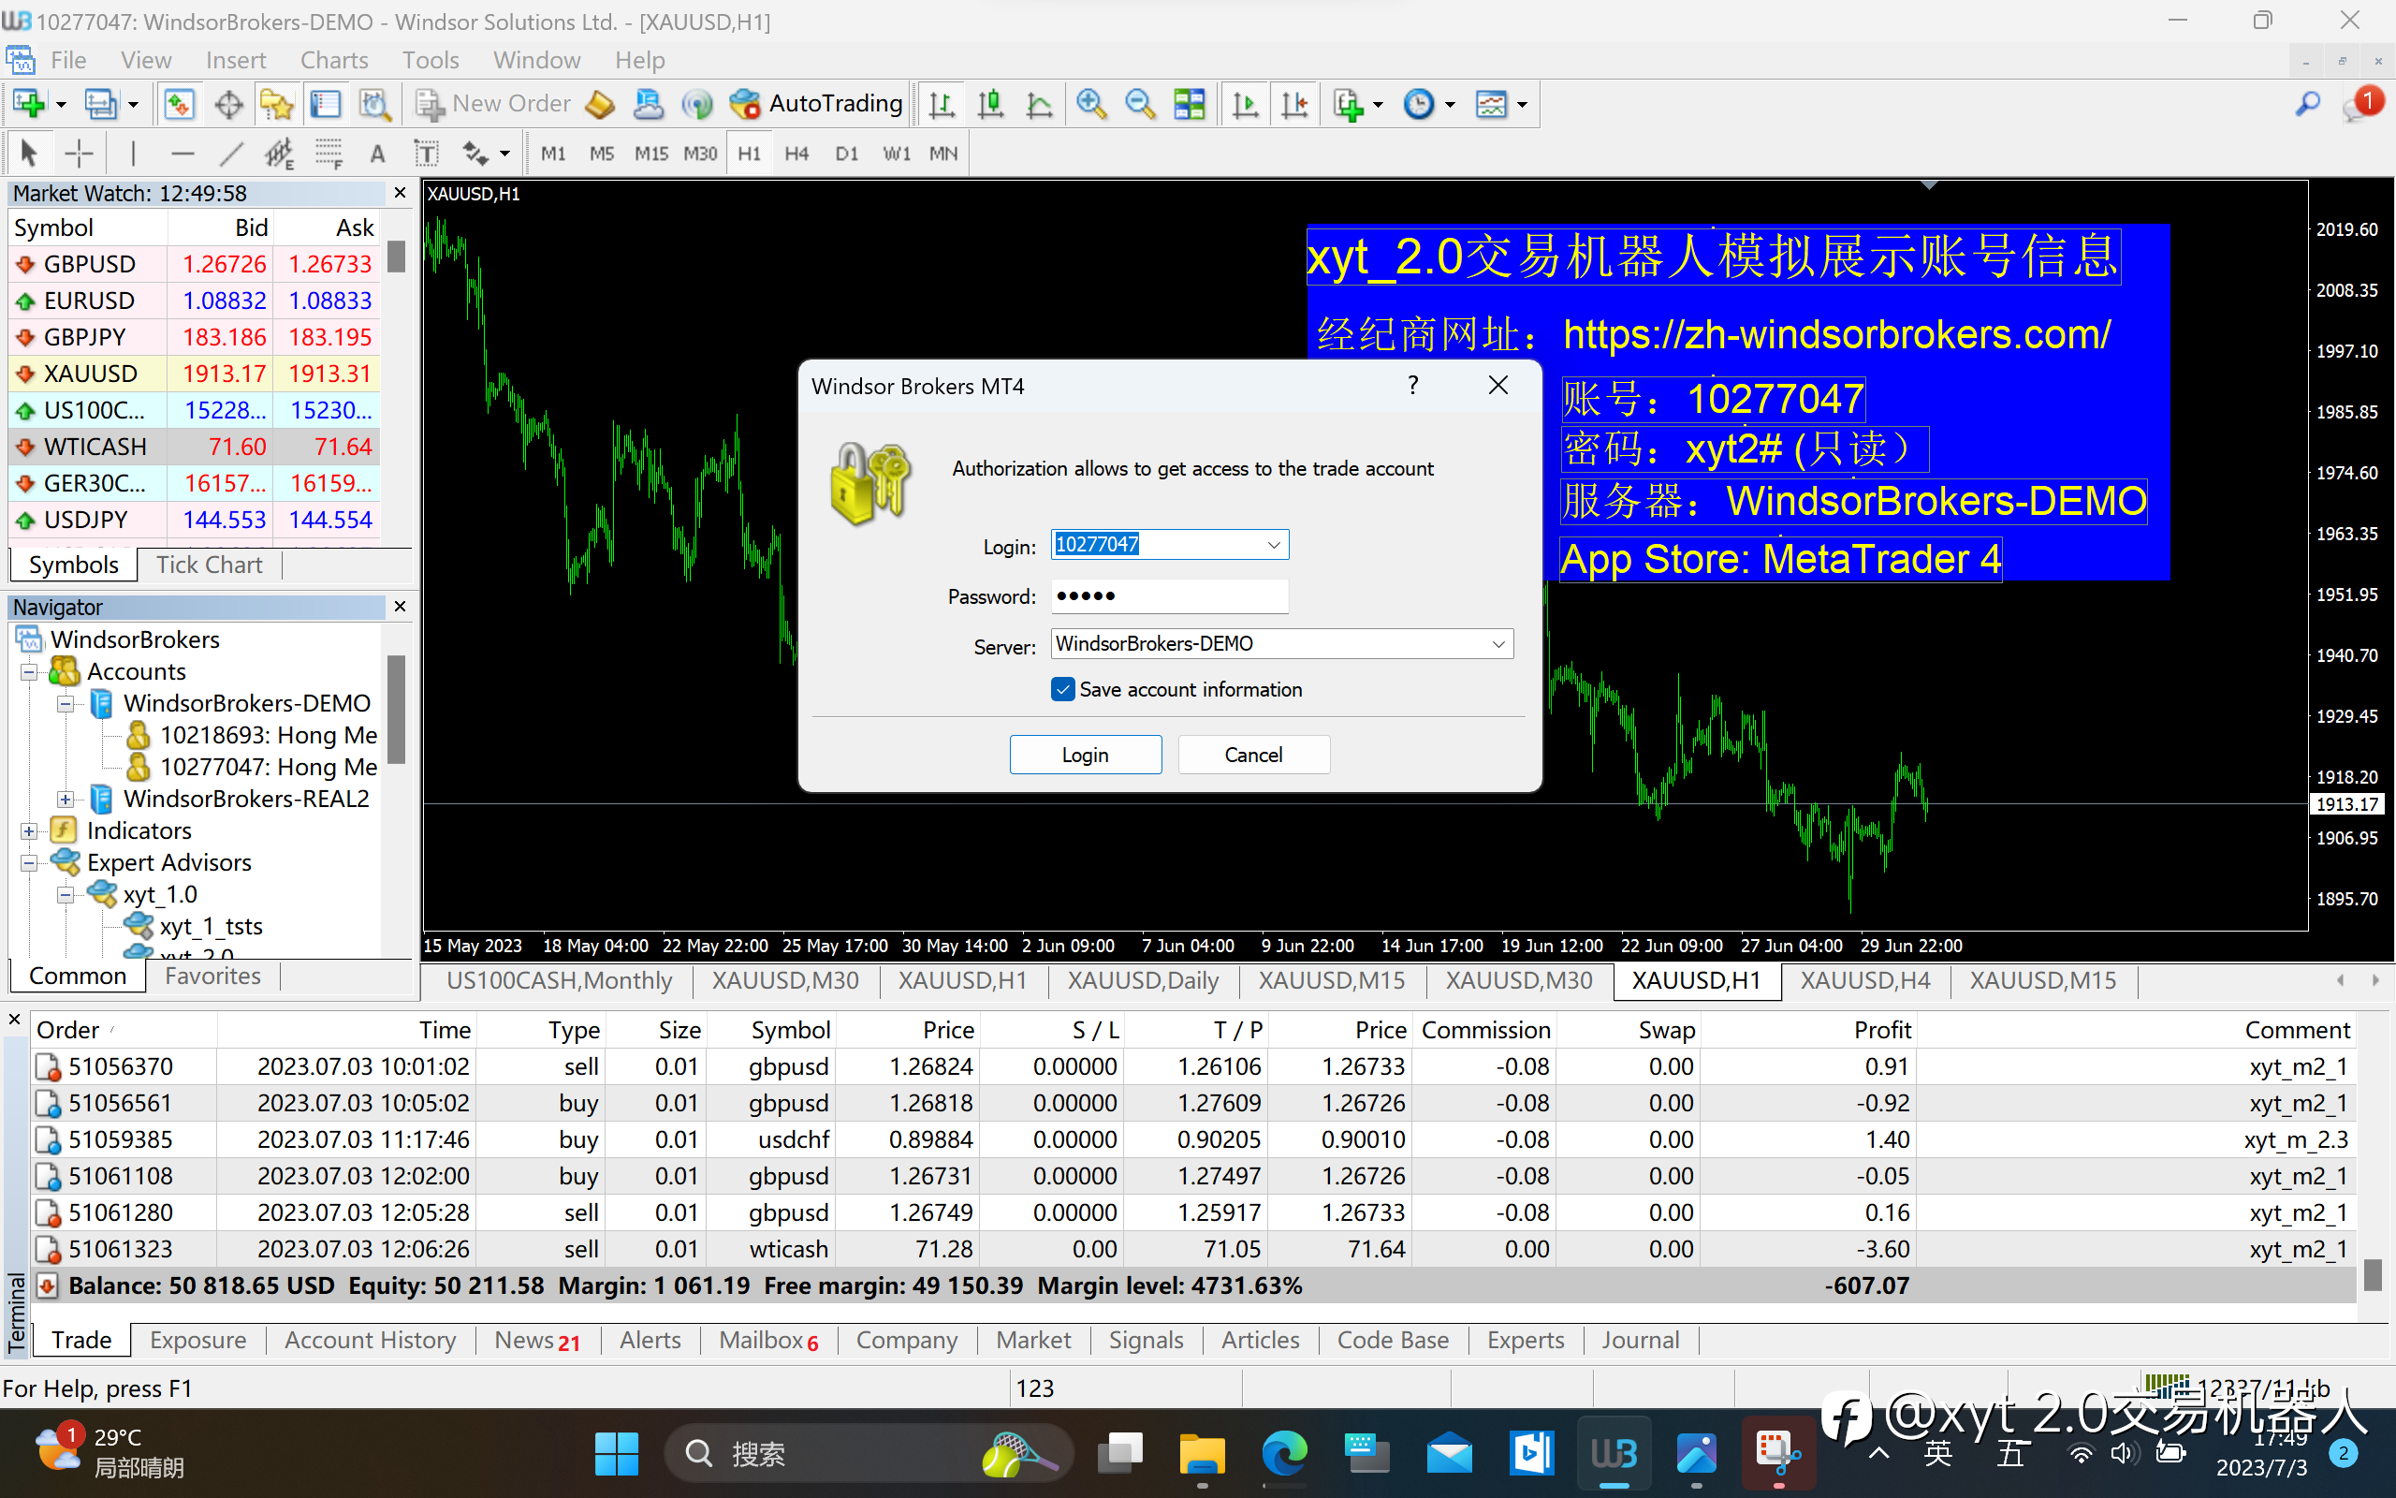This screenshot has width=2396, height=1498.
Task: Click the Cancel button in dialog
Action: [1253, 755]
